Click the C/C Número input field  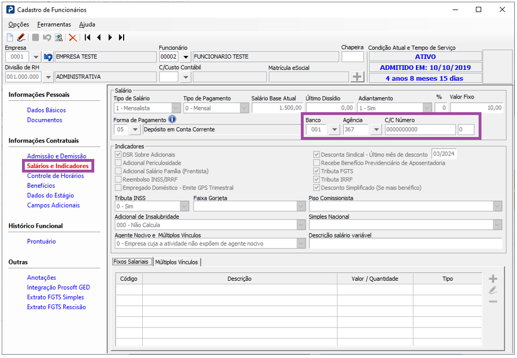tap(420, 130)
